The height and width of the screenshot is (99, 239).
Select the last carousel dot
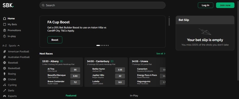coord(108,45)
